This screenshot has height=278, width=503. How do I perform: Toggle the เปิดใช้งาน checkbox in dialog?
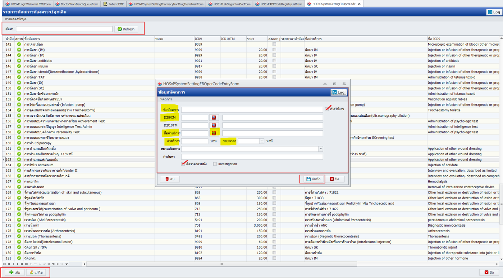(327, 109)
